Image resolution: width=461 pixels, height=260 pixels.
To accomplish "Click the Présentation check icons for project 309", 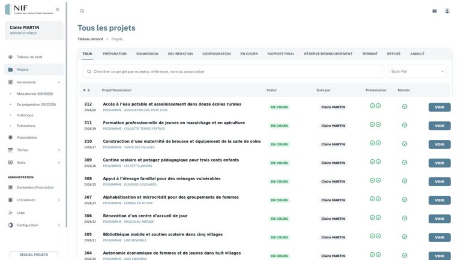I will [x=375, y=162].
